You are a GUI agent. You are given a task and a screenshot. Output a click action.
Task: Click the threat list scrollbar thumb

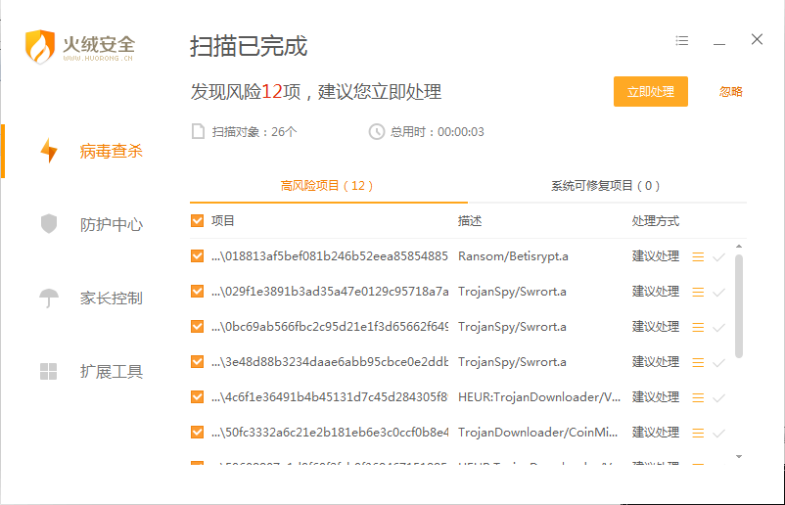point(739,305)
